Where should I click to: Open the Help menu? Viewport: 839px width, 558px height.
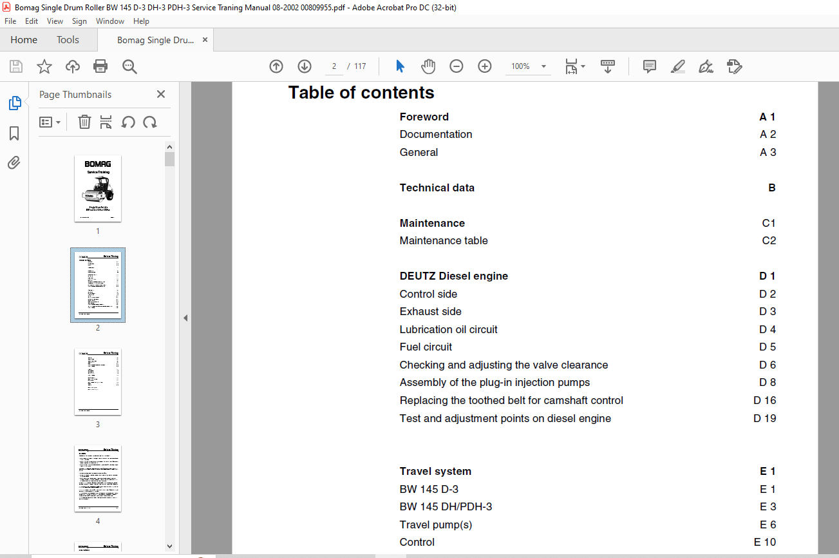[141, 21]
